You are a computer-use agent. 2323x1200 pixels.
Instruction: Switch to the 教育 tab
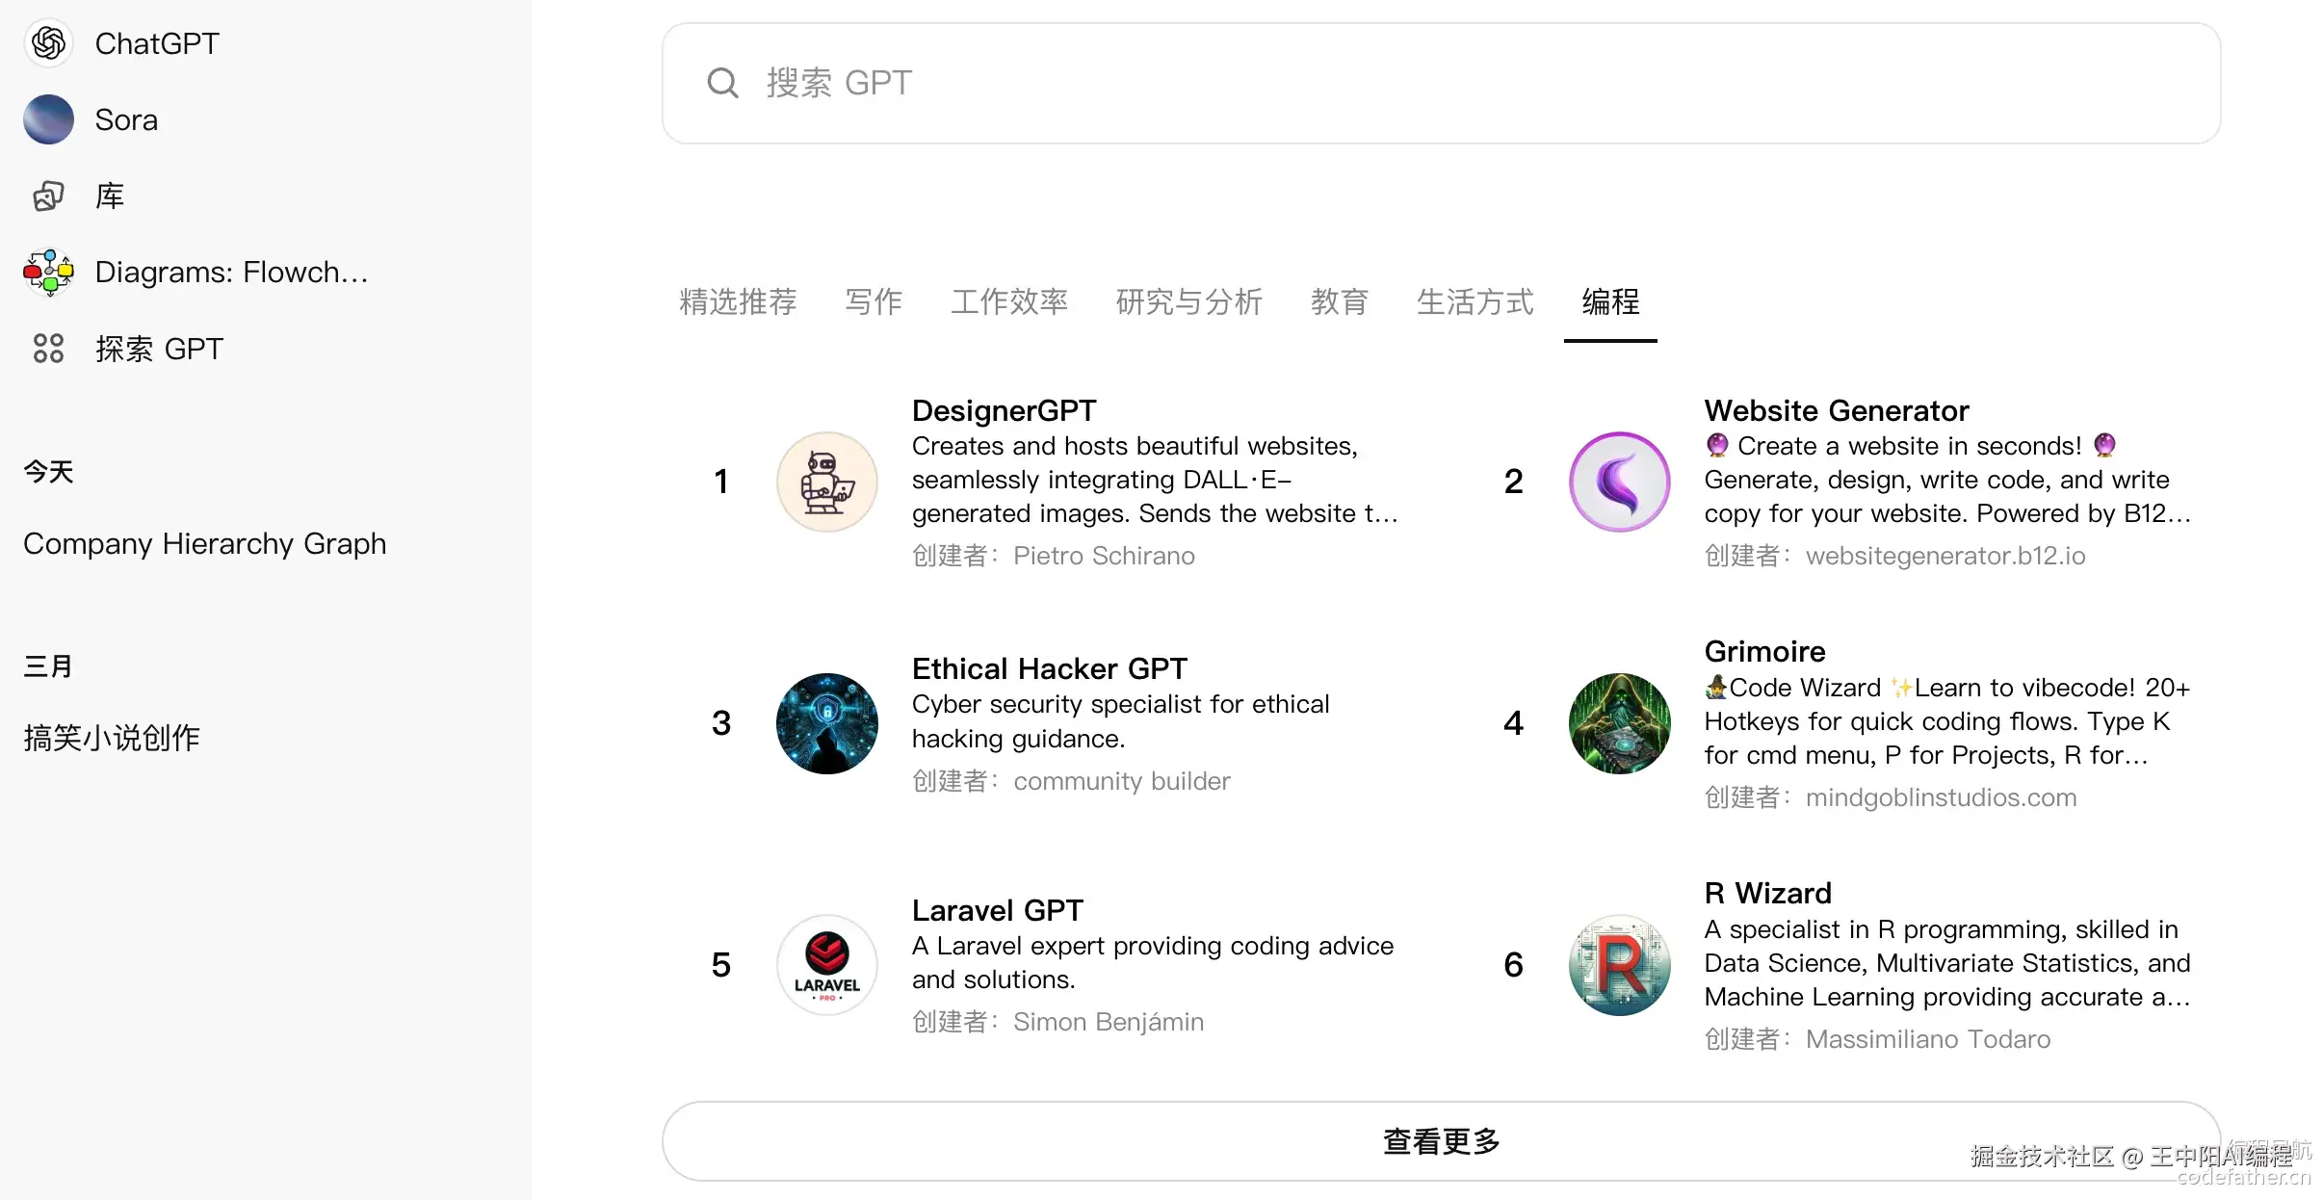1340,302
